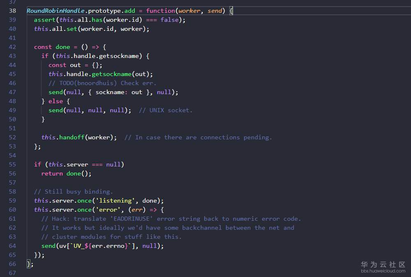411x277 pixels.
Task: Click line number 47 in the gutter
Action: [x=12, y=92]
